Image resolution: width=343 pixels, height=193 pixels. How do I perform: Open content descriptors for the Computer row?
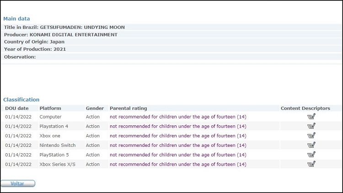point(311,117)
